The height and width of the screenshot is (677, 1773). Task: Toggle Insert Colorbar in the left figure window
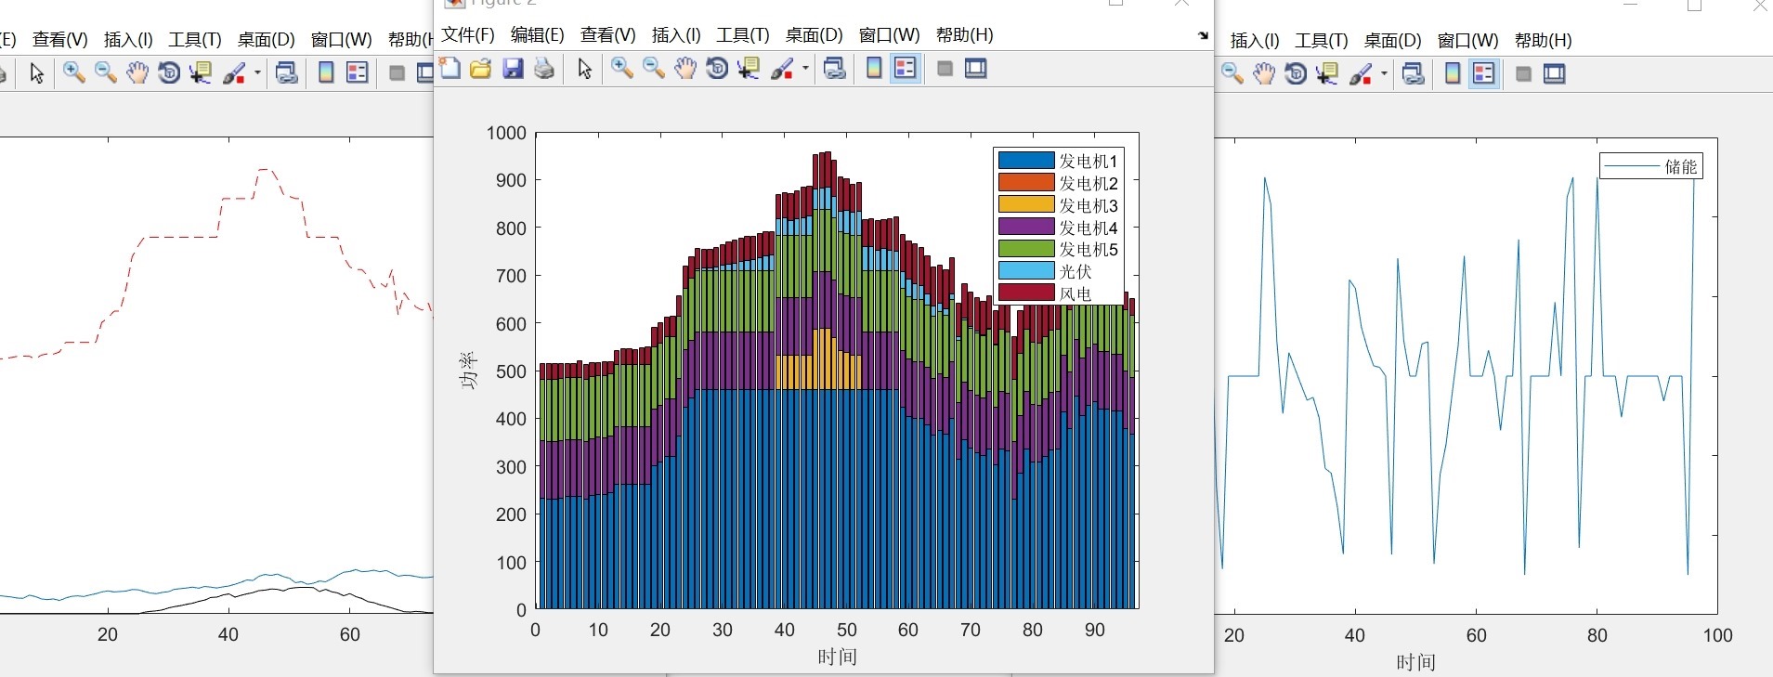[x=326, y=72]
